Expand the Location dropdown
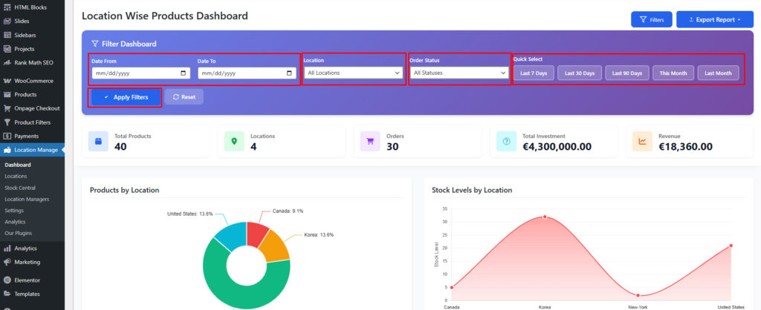 354,73
